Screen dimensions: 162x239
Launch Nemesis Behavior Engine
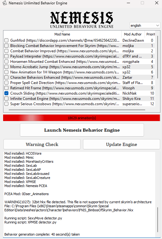pyautogui.click(x=82, y=130)
